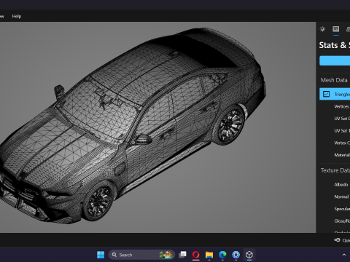This screenshot has height=262, width=350.
Task: Select the Gloss/Roughness texture option
Action: coord(342,221)
